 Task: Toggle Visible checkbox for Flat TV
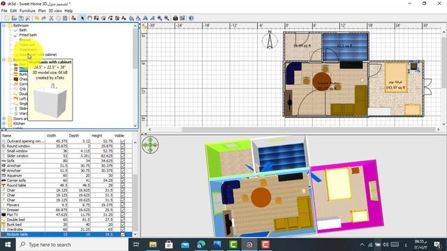[x=123, y=215]
